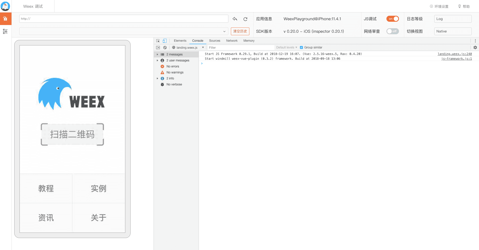The height and width of the screenshot is (250, 479).
Task: Open landing.weex.js context dropdown
Action: (x=188, y=47)
